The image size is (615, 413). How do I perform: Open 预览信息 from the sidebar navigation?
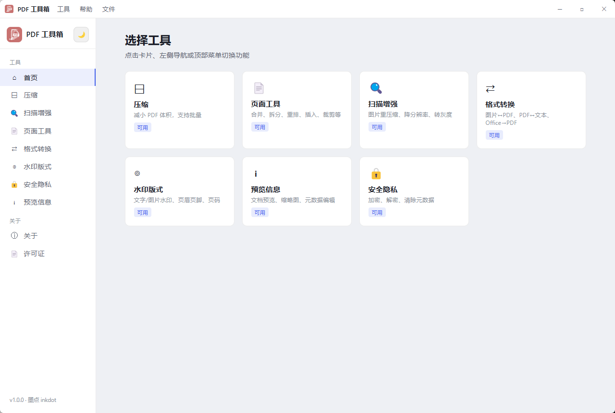[x=48, y=202]
